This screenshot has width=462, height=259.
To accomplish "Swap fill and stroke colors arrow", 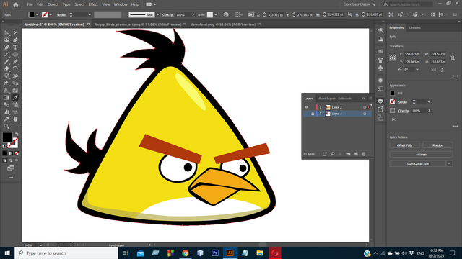I will click(x=17, y=135).
